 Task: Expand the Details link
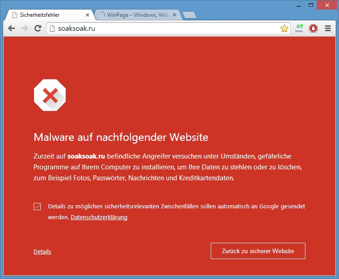(x=43, y=251)
